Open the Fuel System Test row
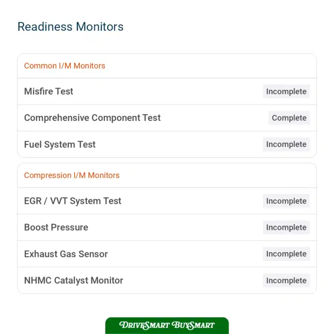Screen dimensions: 334x334 [x=167, y=145]
